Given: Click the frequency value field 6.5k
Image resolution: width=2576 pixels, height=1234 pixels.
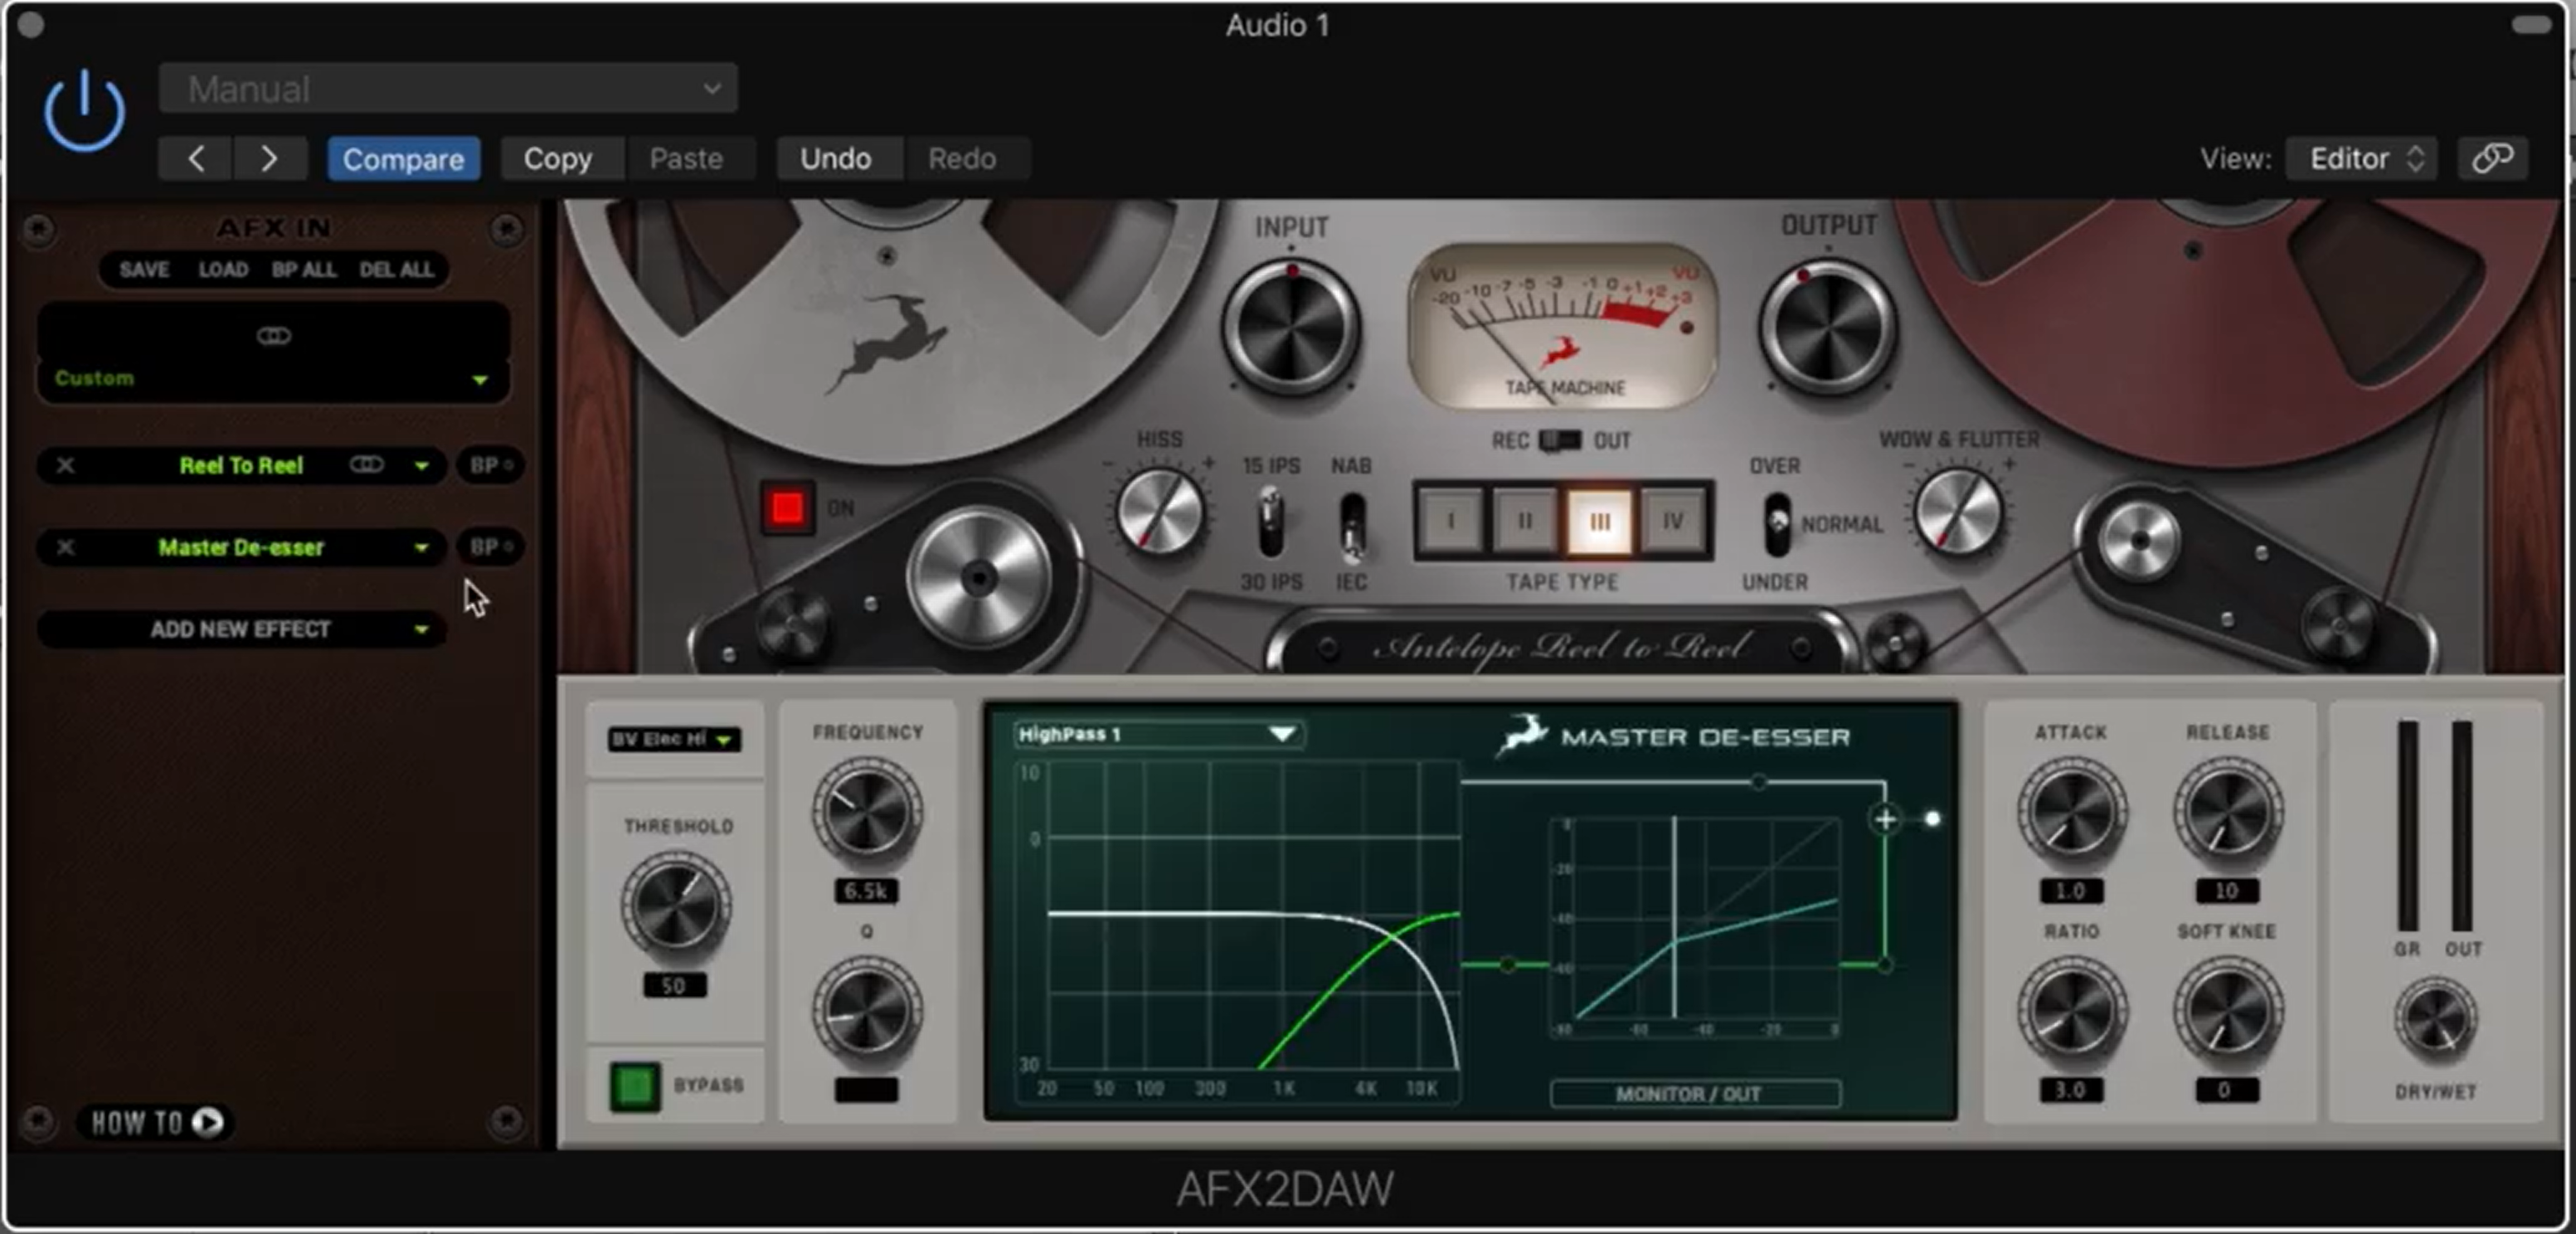Looking at the screenshot, I should pyautogui.click(x=866, y=891).
